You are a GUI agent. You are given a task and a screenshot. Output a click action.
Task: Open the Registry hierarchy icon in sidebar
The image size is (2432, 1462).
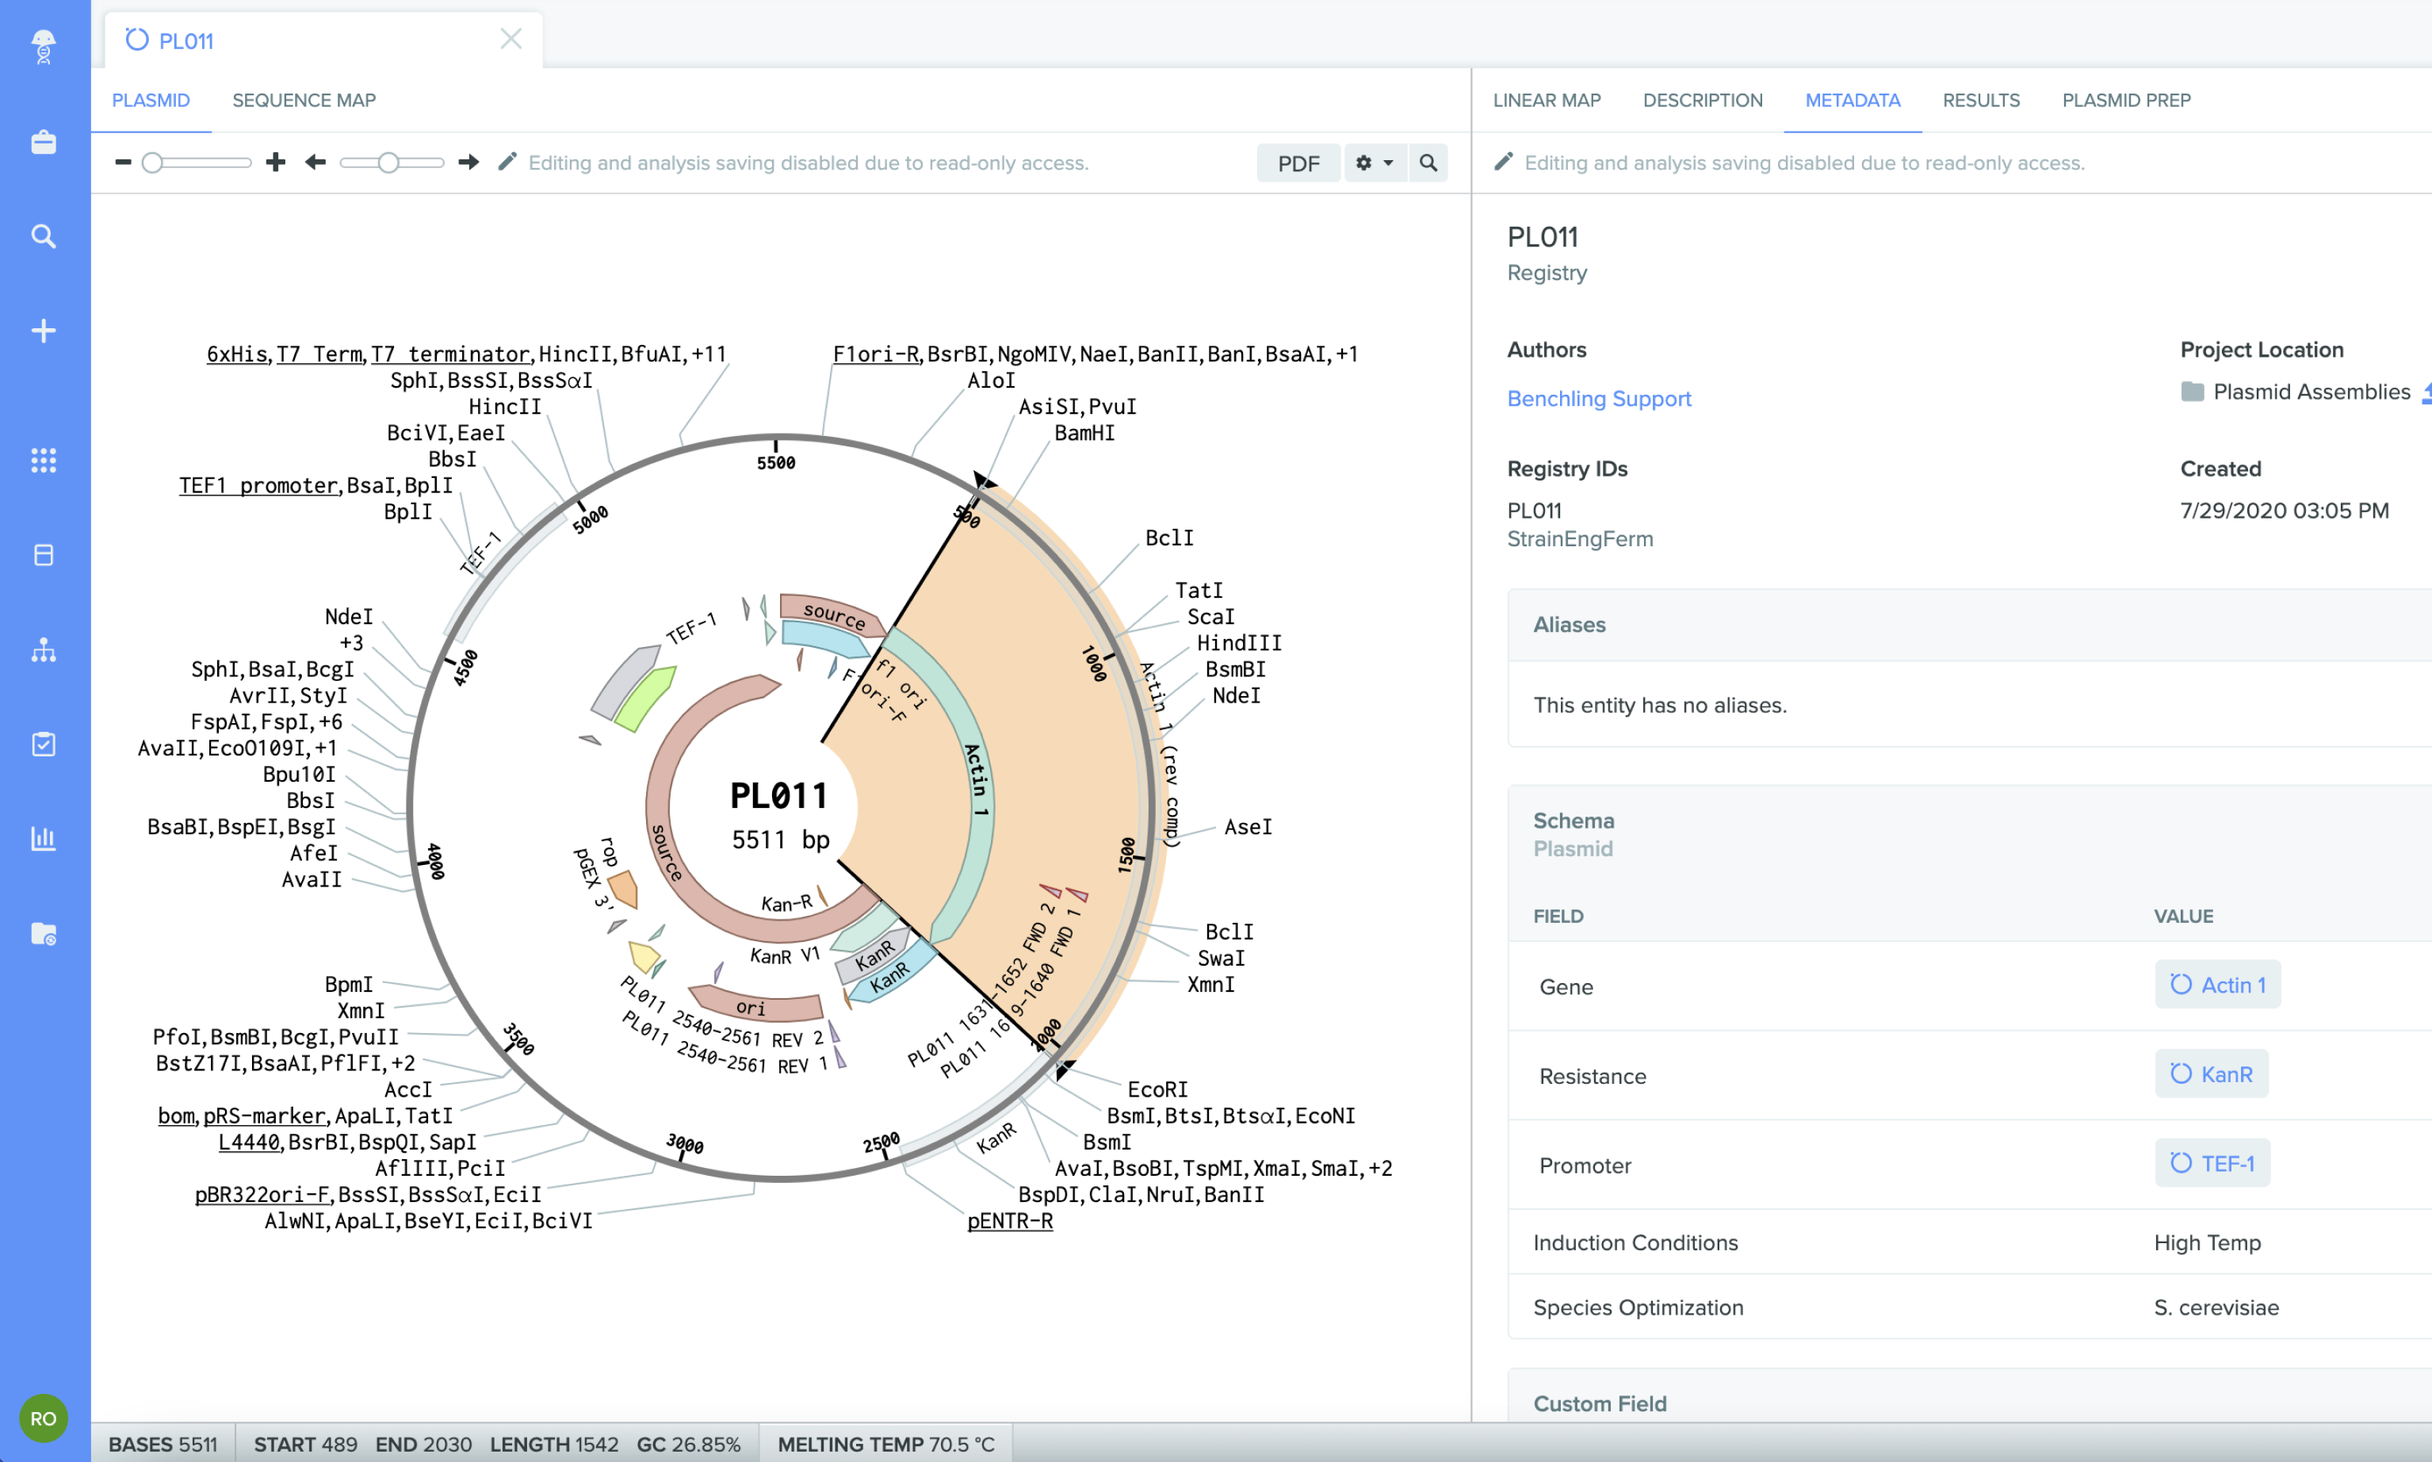44,649
